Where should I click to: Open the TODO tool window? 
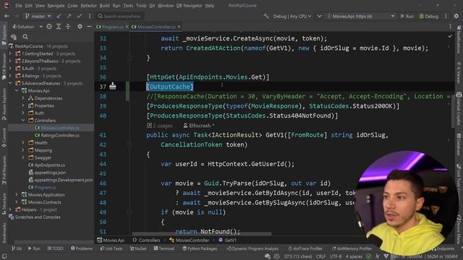tap(55, 248)
